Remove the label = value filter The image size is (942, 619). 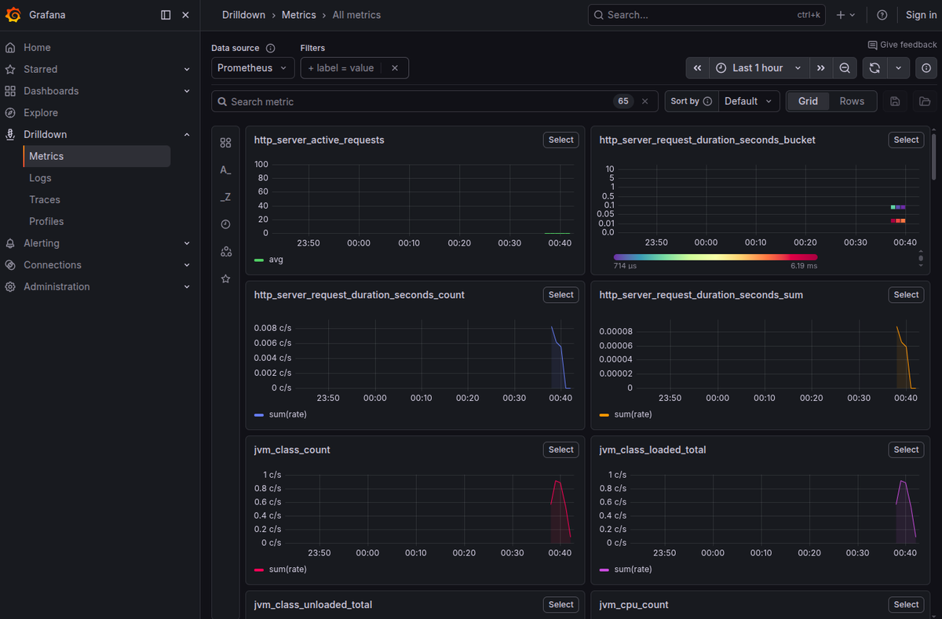395,68
